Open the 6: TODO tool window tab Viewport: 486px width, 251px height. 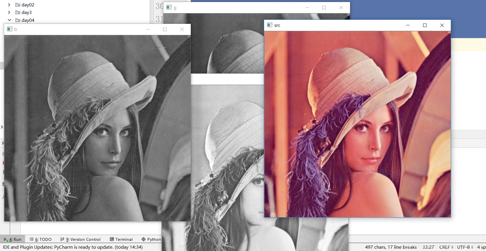point(40,239)
